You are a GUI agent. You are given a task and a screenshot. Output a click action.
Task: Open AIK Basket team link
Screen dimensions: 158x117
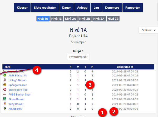coord(15,109)
